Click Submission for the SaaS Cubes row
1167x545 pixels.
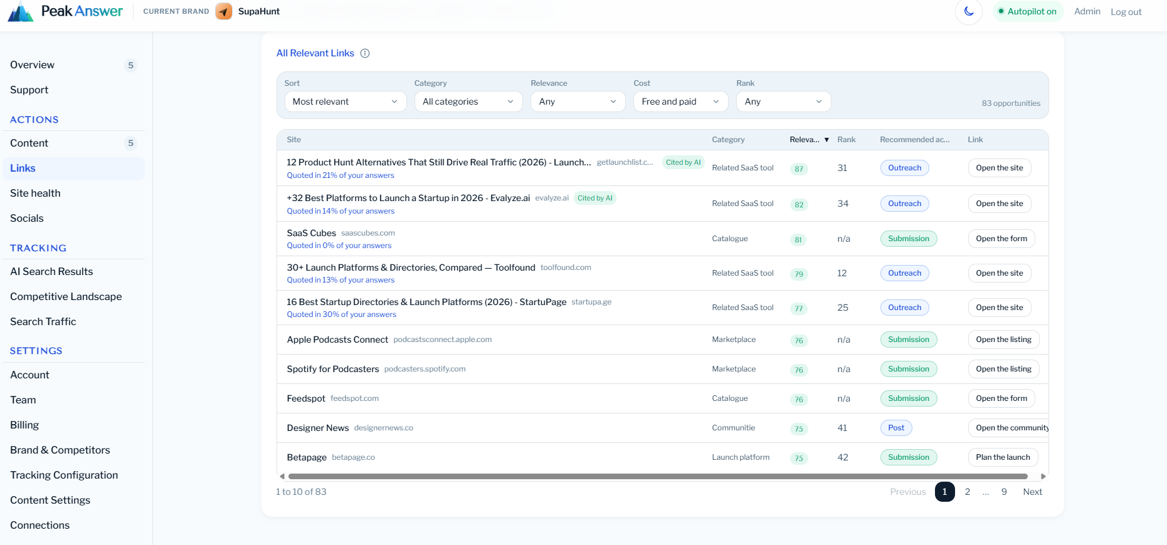coord(909,239)
